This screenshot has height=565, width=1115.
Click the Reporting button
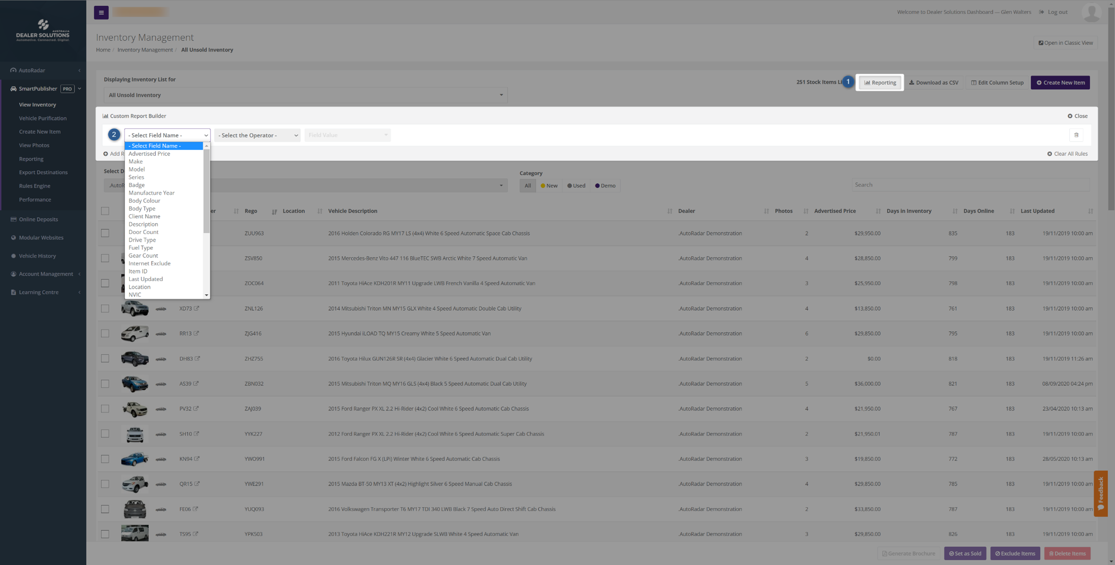click(x=879, y=83)
